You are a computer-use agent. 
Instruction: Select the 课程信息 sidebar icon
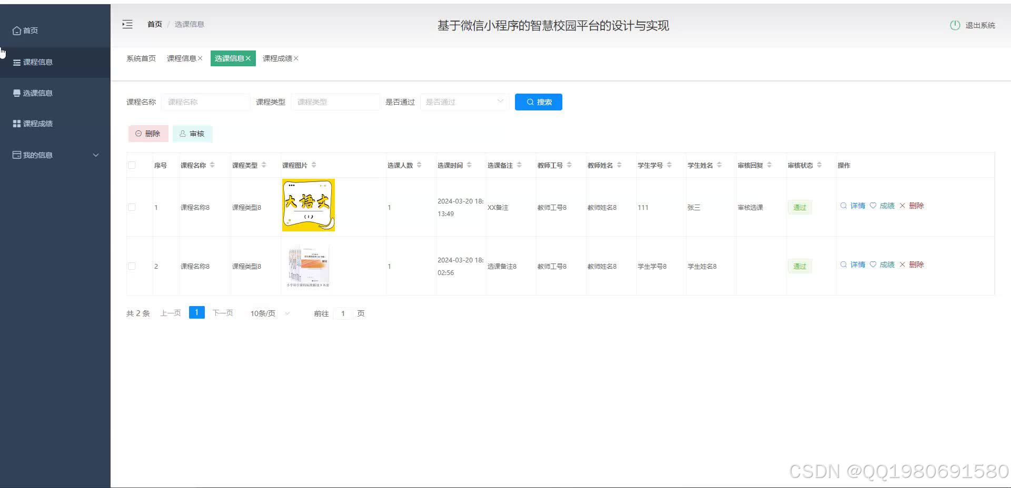[16, 62]
